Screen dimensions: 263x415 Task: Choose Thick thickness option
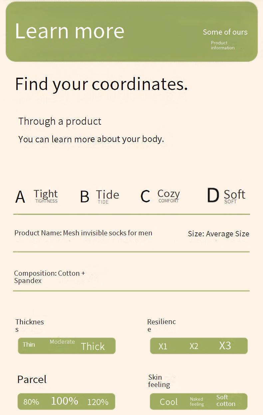pos(93,347)
